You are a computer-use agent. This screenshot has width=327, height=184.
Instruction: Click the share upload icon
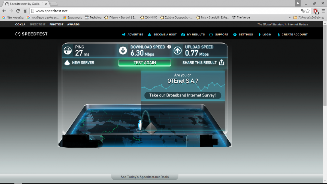coord(222,62)
